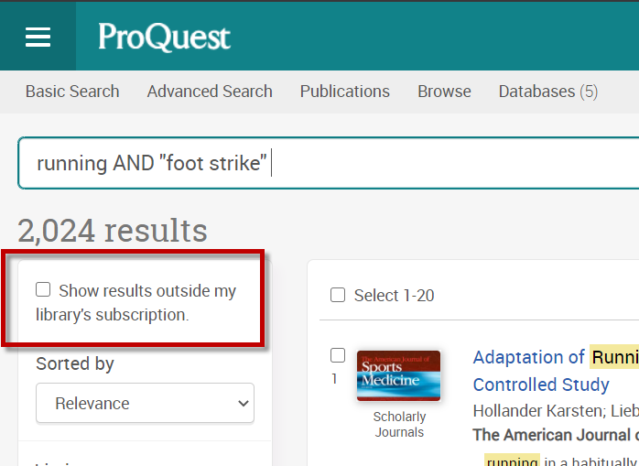This screenshot has height=466, width=639.
Task: Click the result number 1 label
Action: coord(334,378)
